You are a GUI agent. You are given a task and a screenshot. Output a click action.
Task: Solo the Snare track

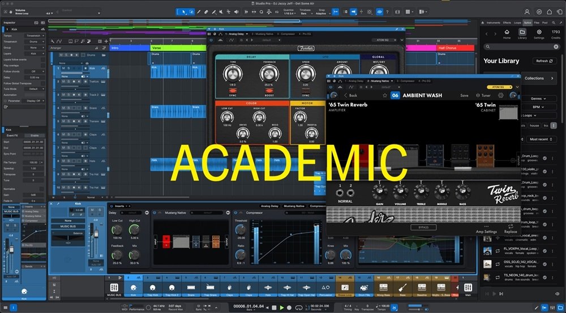point(68,108)
